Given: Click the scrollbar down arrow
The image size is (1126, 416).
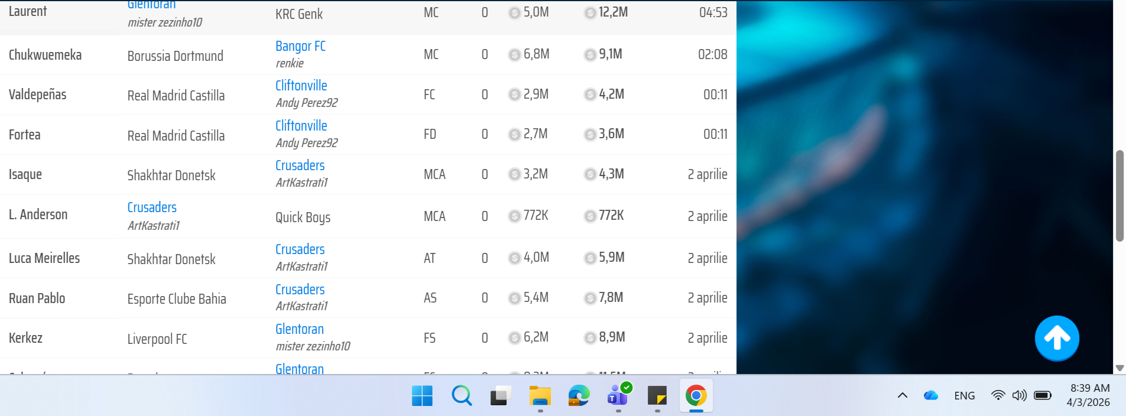Looking at the screenshot, I should coord(1119,368).
